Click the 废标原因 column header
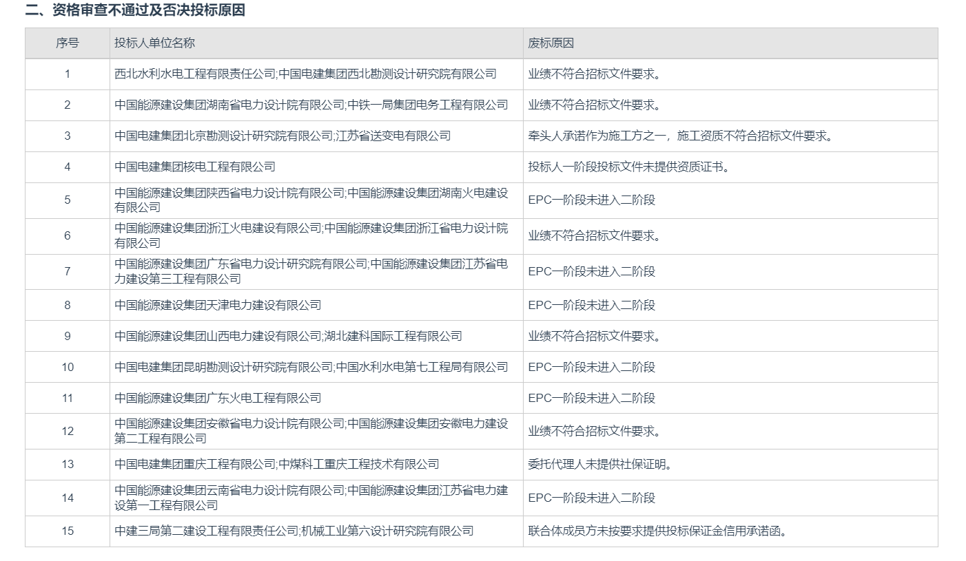The width and height of the screenshot is (966, 561). click(x=551, y=43)
